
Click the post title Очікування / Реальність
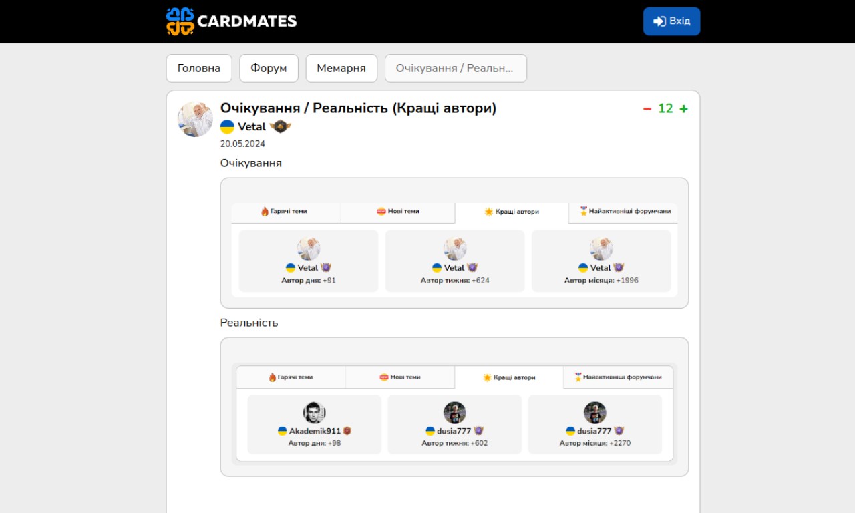359,108
